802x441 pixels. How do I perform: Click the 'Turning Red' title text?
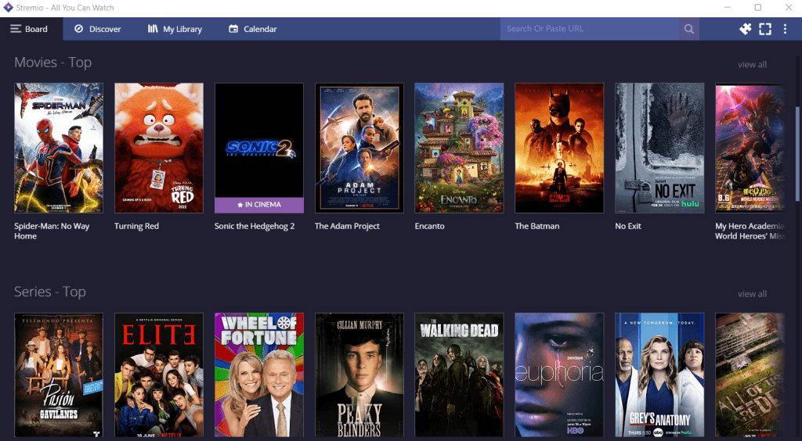point(136,226)
